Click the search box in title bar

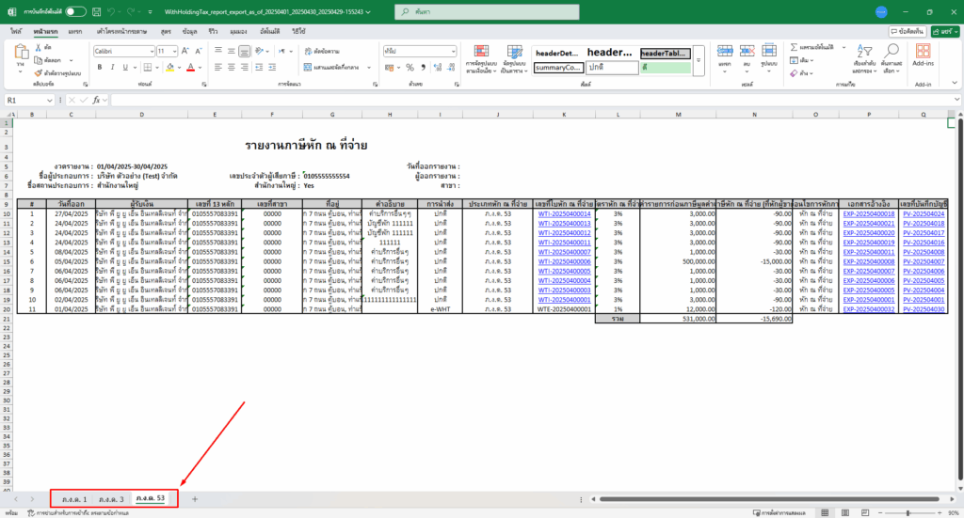[x=487, y=11]
